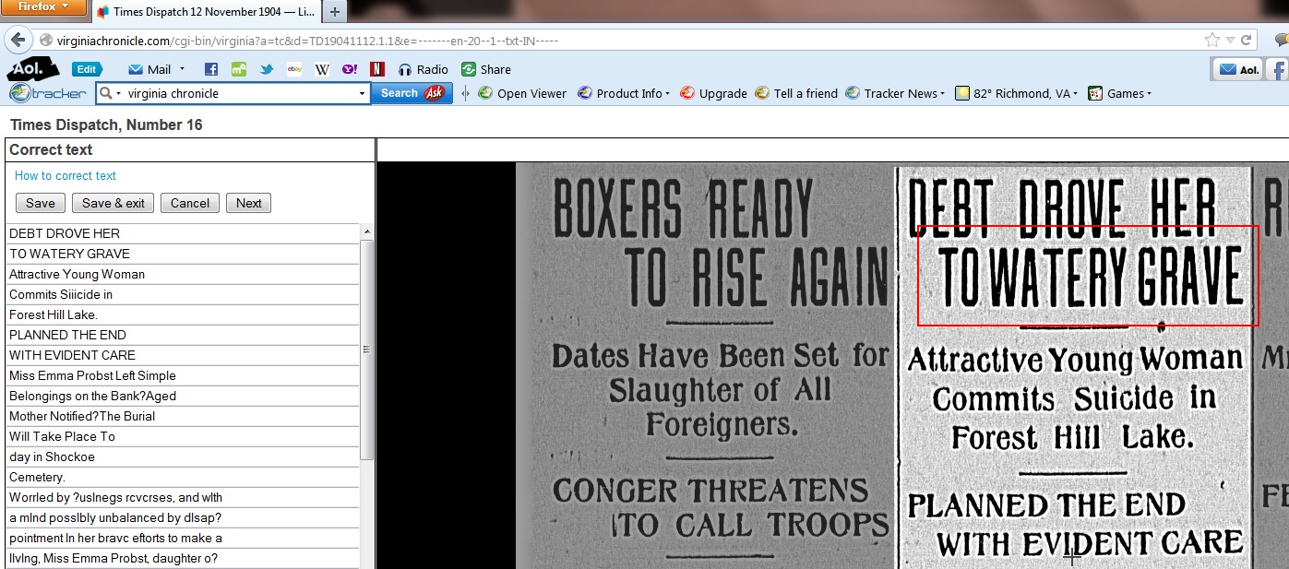Screen dimensions: 1289x569
Task: Expand the Mail dropdown arrow
Action: click(x=183, y=69)
